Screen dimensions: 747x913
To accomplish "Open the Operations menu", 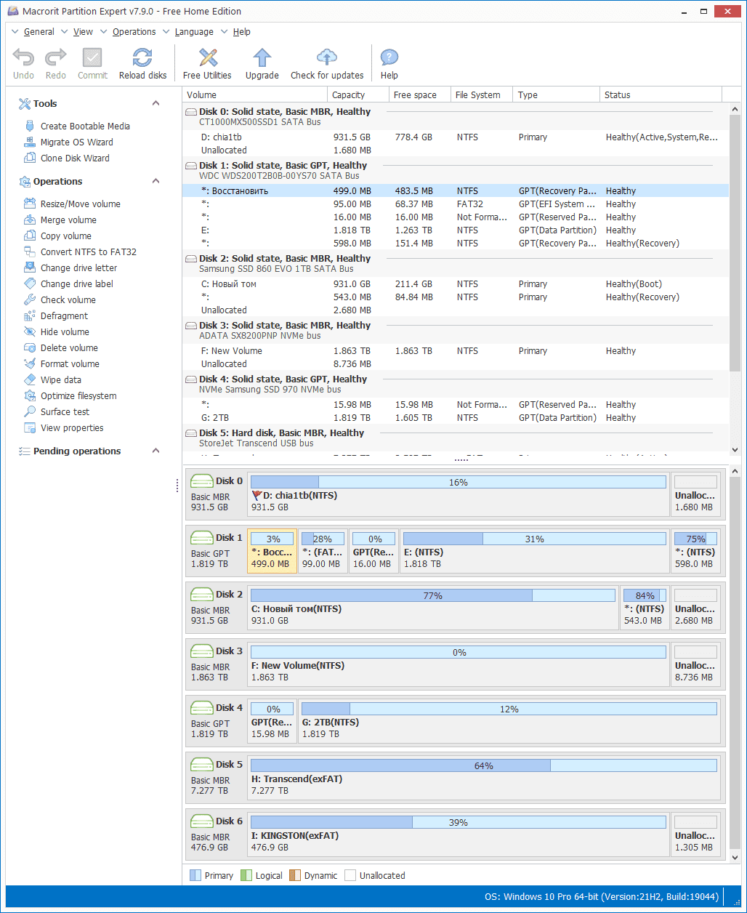I will (x=134, y=32).
